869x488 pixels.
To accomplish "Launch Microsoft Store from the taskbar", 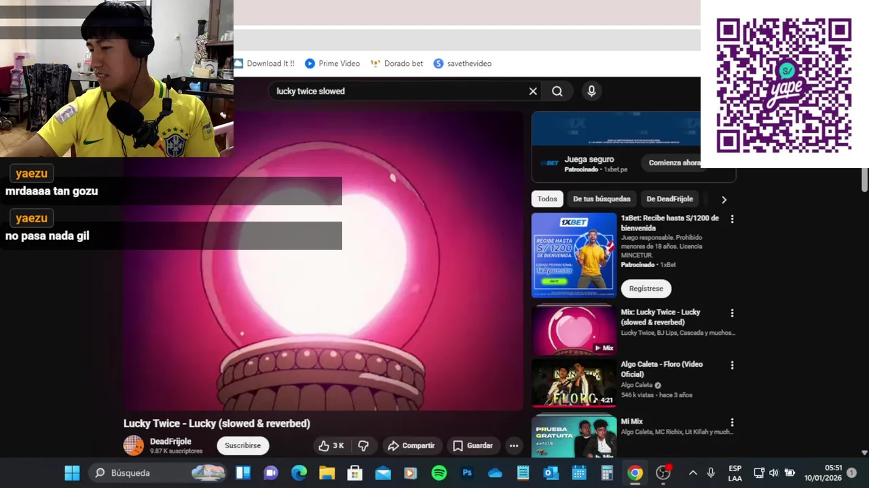I will (x=354, y=473).
